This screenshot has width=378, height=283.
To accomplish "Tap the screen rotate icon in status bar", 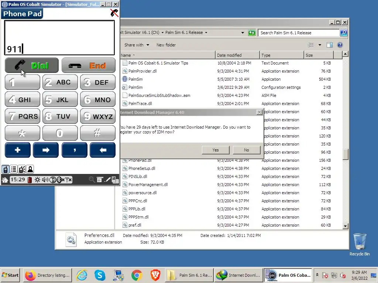I will coord(115,180).
